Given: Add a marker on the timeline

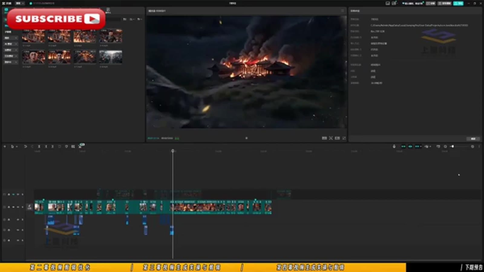Looking at the screenshot, I should pyautogui.click(x=66, y=146).
